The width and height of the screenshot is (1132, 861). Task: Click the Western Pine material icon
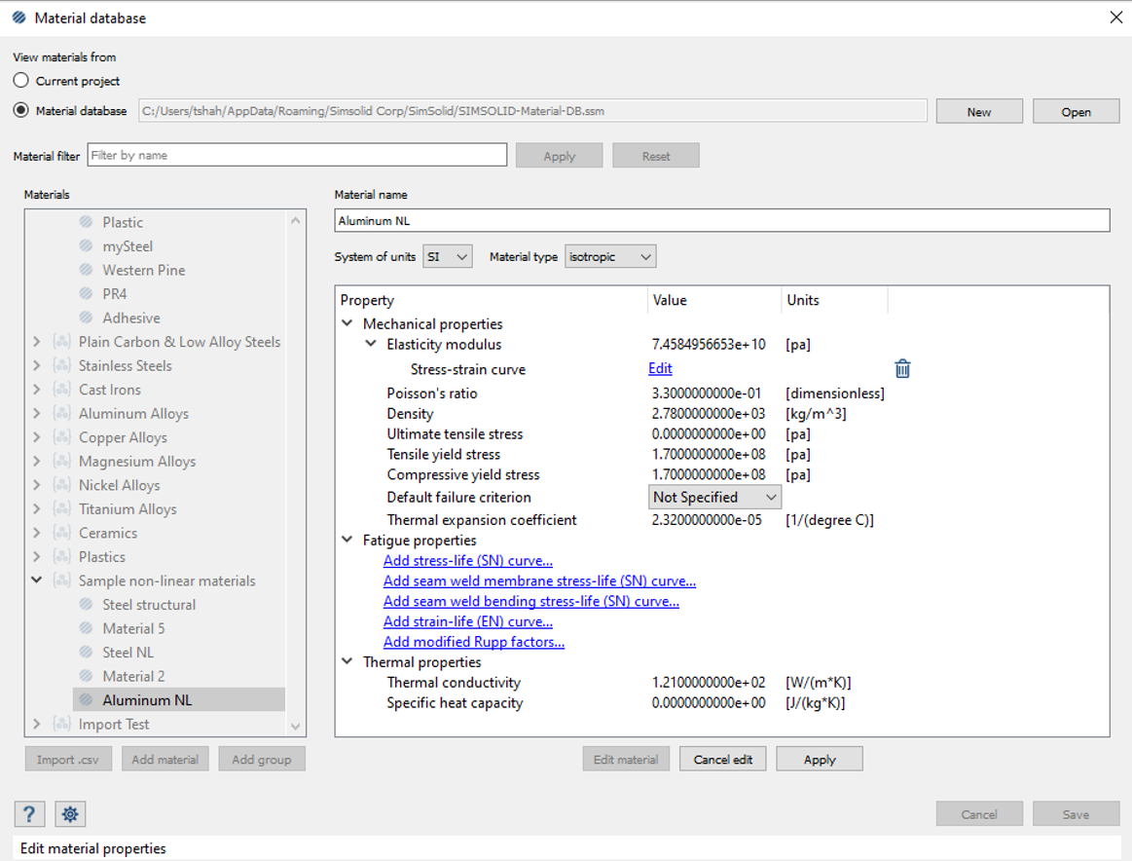tap(87, 270)
